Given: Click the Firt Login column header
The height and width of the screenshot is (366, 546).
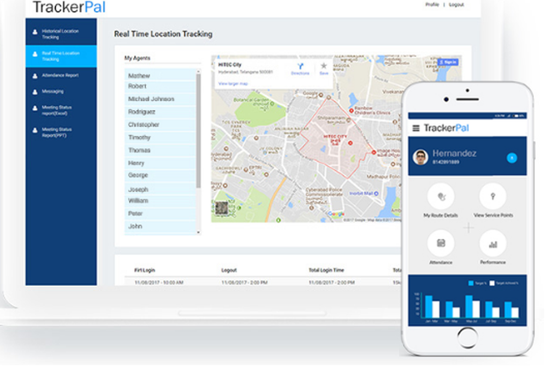Looking at the screenshot, I should (x=145, y=270).
